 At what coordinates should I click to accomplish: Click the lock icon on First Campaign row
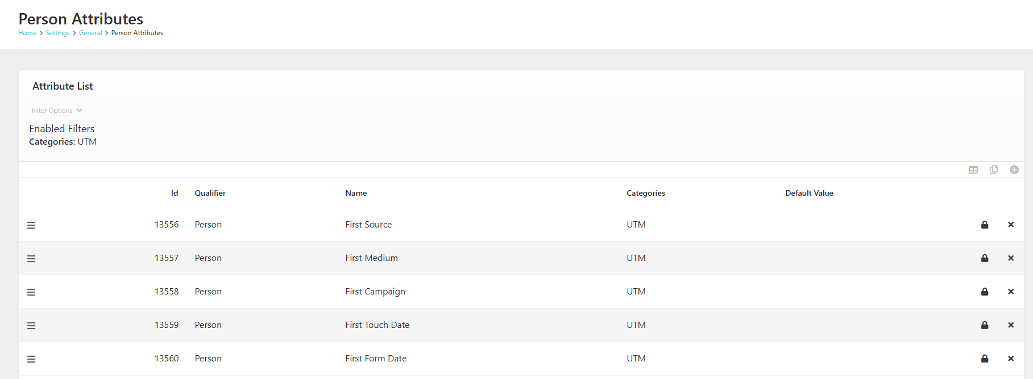pos(985,292)
